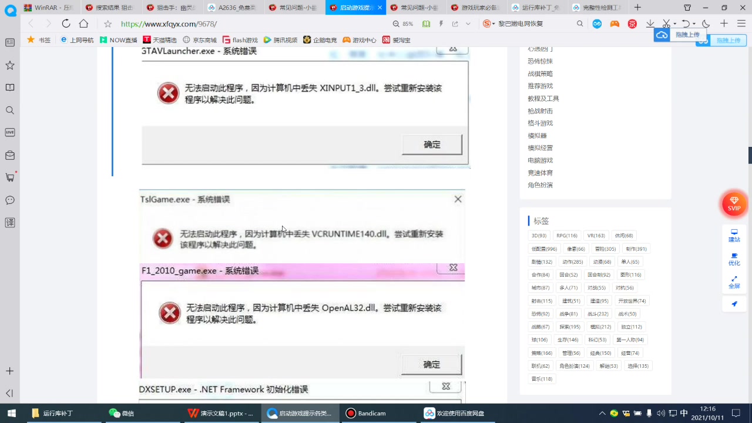The image size is (752, 423).
Task: Click the address bar URL field
Action: (253, 23)
